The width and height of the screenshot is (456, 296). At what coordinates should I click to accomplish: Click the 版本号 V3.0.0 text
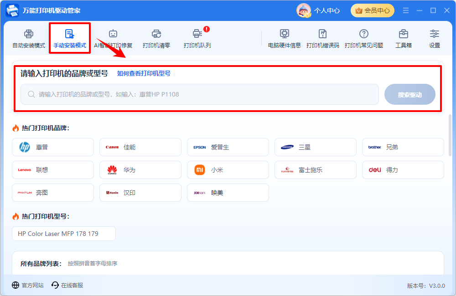click(426, 286)
